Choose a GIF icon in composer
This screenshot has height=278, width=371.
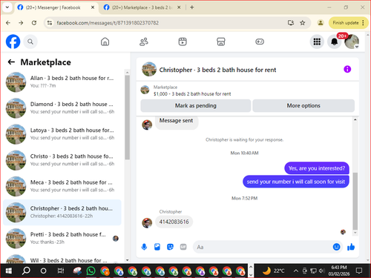(x=183, y=247)
